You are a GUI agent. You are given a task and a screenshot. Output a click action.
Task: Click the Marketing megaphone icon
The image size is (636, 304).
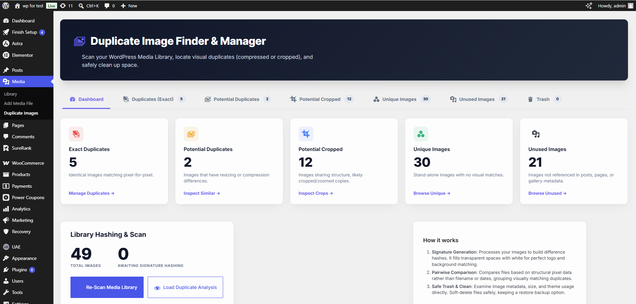pos(6,220)
